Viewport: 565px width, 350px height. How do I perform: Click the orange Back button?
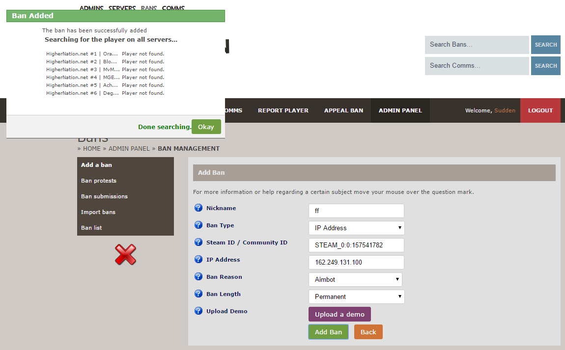point(368,332)
